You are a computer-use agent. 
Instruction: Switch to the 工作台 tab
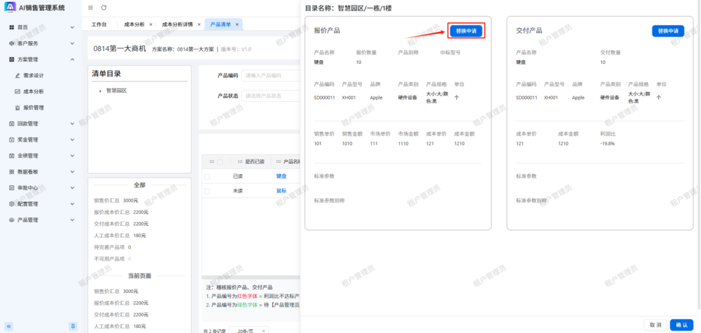(x=99, y=24)
